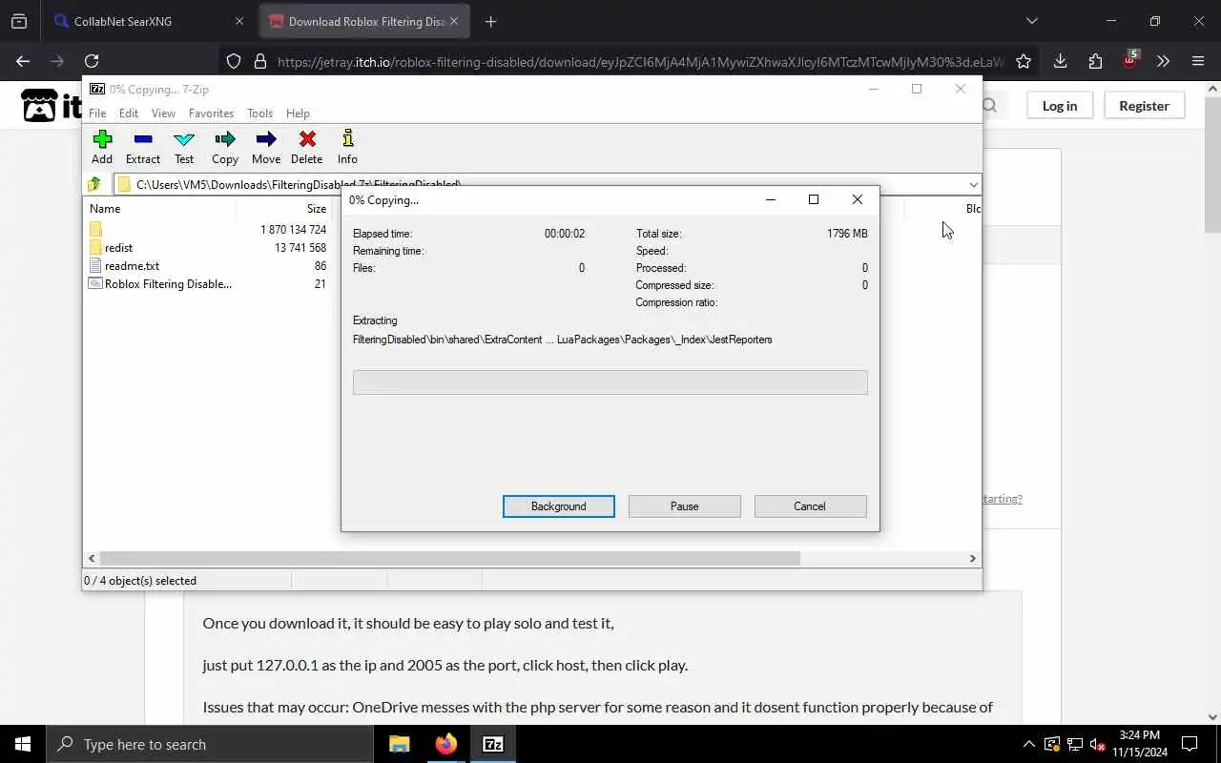Screen dimensions: 1221x763
Task: Expand the 7-Zip path dropdown
Action: click(x=973, y=185)
